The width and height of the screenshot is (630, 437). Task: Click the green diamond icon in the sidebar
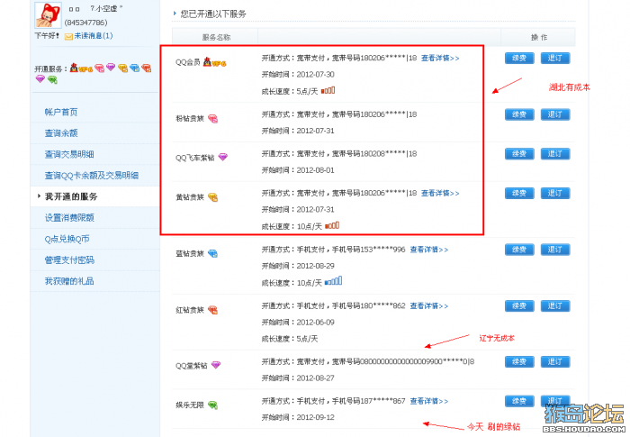[x=52, y=79]
